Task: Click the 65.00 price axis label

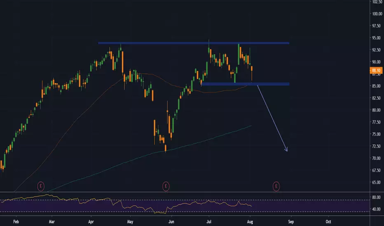Action: [x=376, y=182]
